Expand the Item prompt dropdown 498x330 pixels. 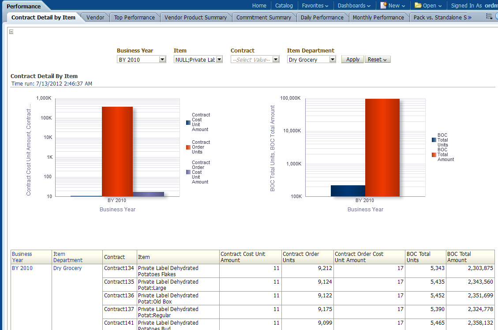(219, 60)
